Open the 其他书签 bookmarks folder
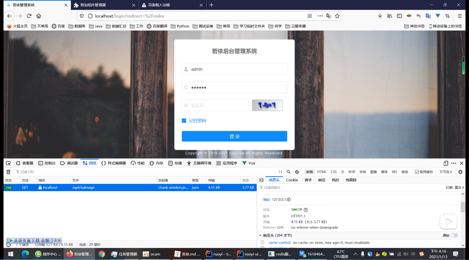 point(414,26)
